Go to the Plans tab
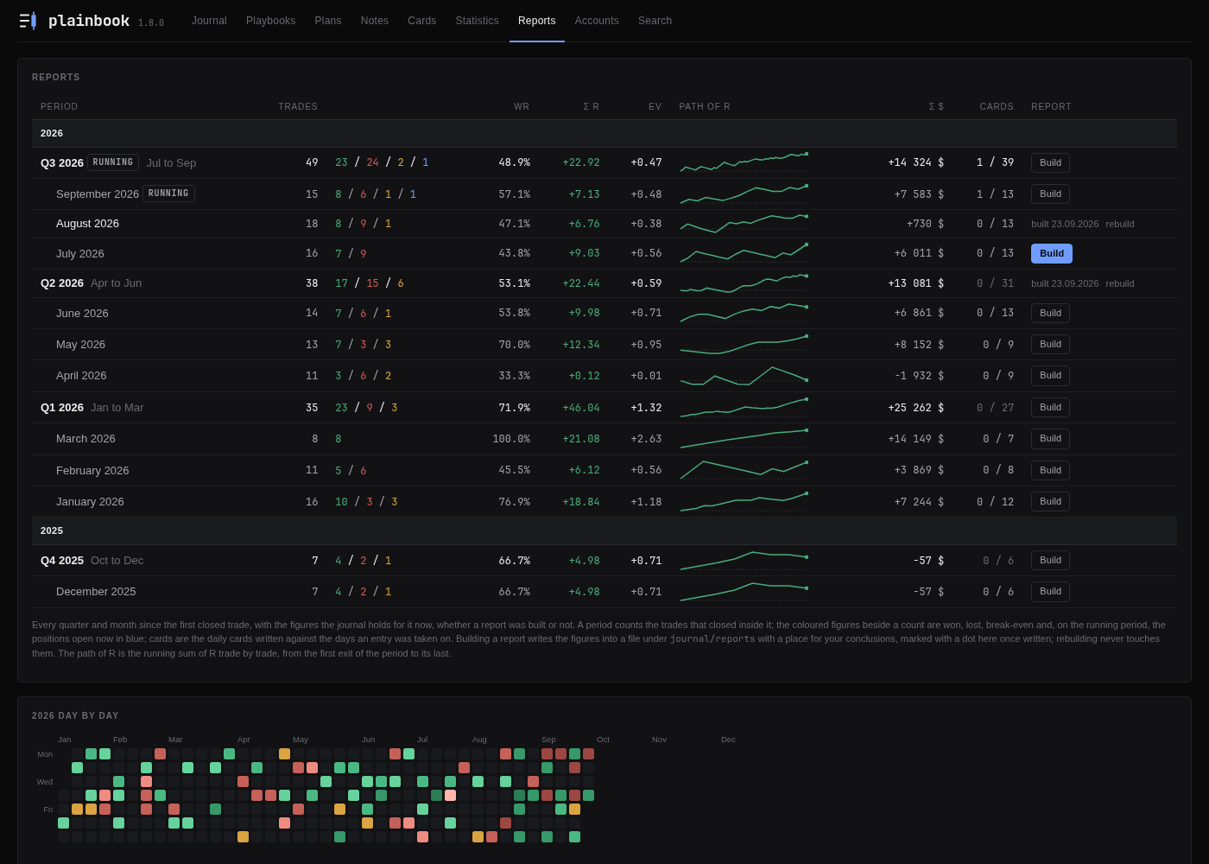Screen dimensions: 1209x864 [328, 21]
